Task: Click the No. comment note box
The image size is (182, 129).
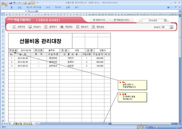Action: click(x=132, y=85)
